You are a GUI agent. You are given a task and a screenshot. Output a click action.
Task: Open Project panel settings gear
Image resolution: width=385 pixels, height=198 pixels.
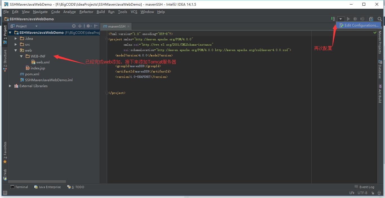(89, 26)
